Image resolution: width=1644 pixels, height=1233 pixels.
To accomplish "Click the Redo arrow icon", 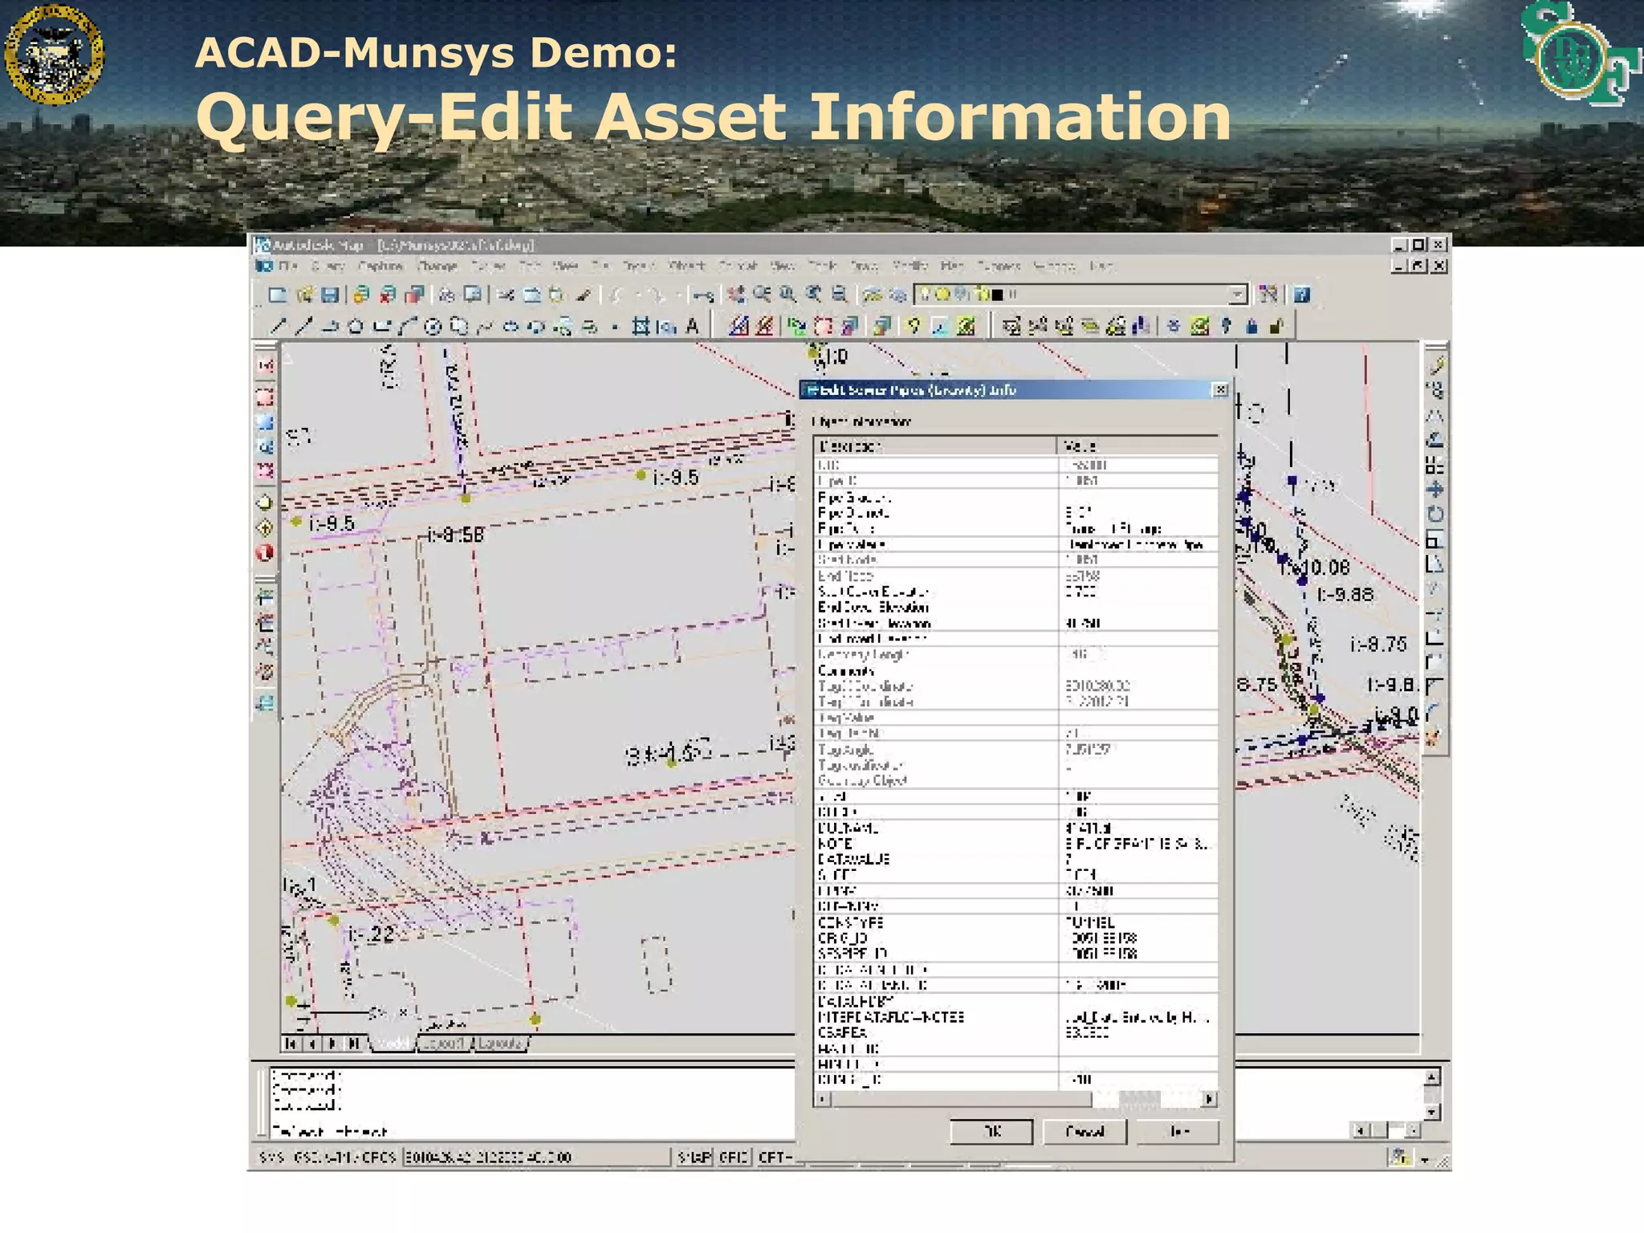I will point(657,295).
